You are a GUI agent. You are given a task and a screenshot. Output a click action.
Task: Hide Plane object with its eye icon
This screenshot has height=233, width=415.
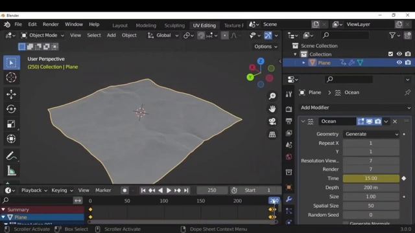point(399,63)
